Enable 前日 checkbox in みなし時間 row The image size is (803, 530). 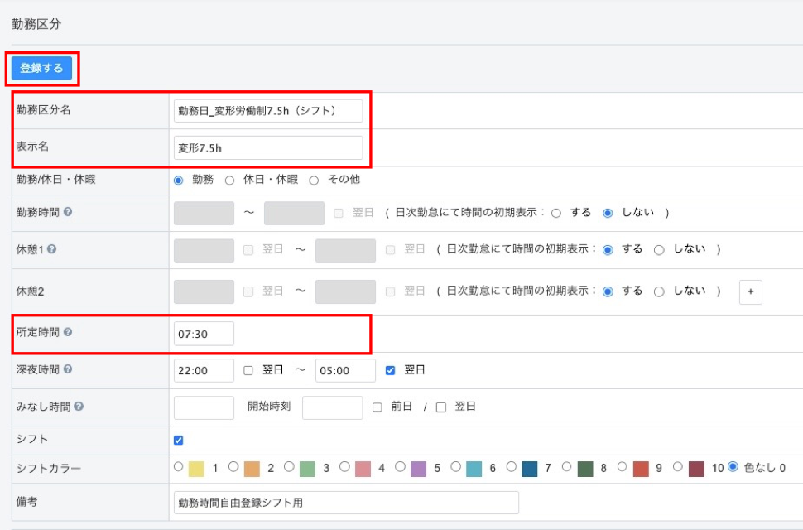(x=377, y=407)
